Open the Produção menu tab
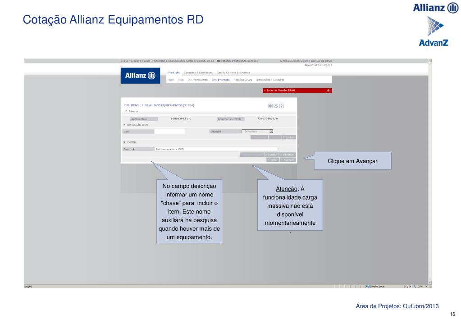Image resolution: width=461 pixels, height=319 pixels. pyautogui.click(x=174, y=73)
